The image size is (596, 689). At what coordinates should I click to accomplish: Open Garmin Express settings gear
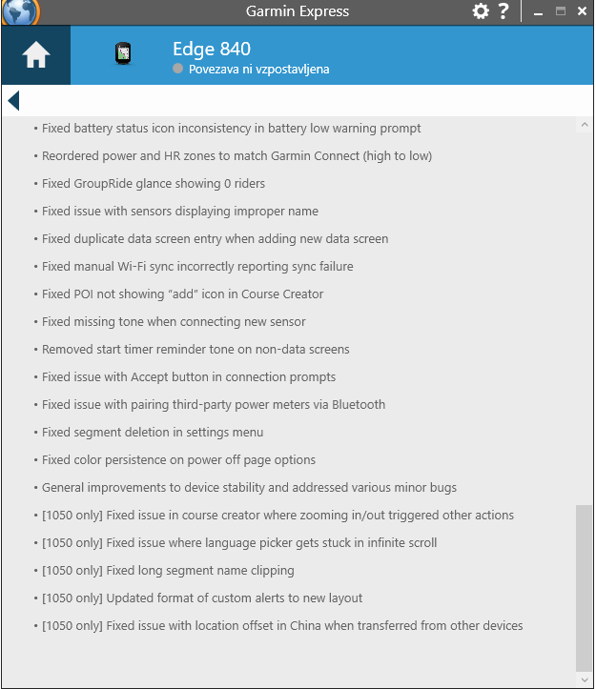tap(481, 11)
